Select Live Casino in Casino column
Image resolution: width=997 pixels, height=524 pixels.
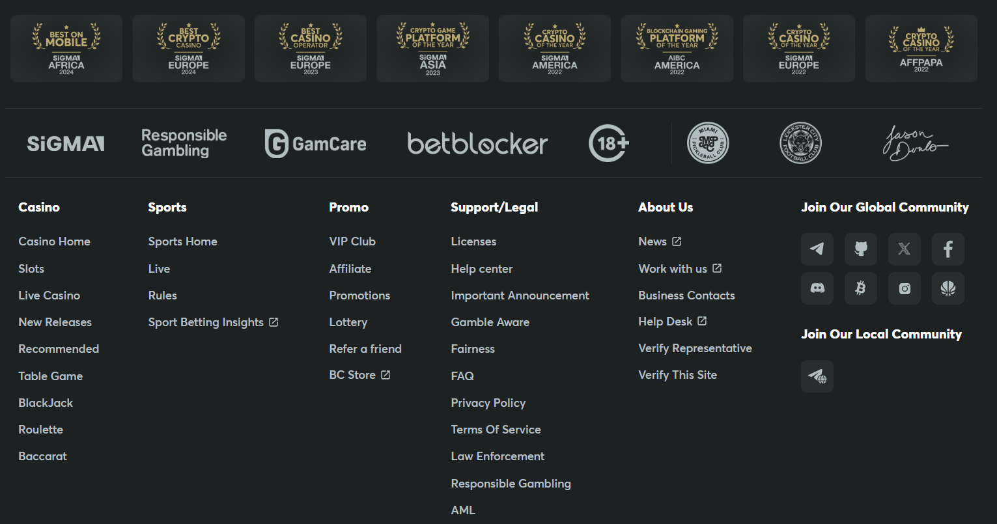point(49,296)
